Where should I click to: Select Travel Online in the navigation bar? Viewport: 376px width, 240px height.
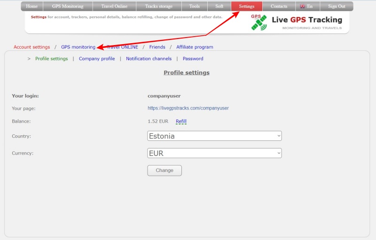(x=114, y=7)
